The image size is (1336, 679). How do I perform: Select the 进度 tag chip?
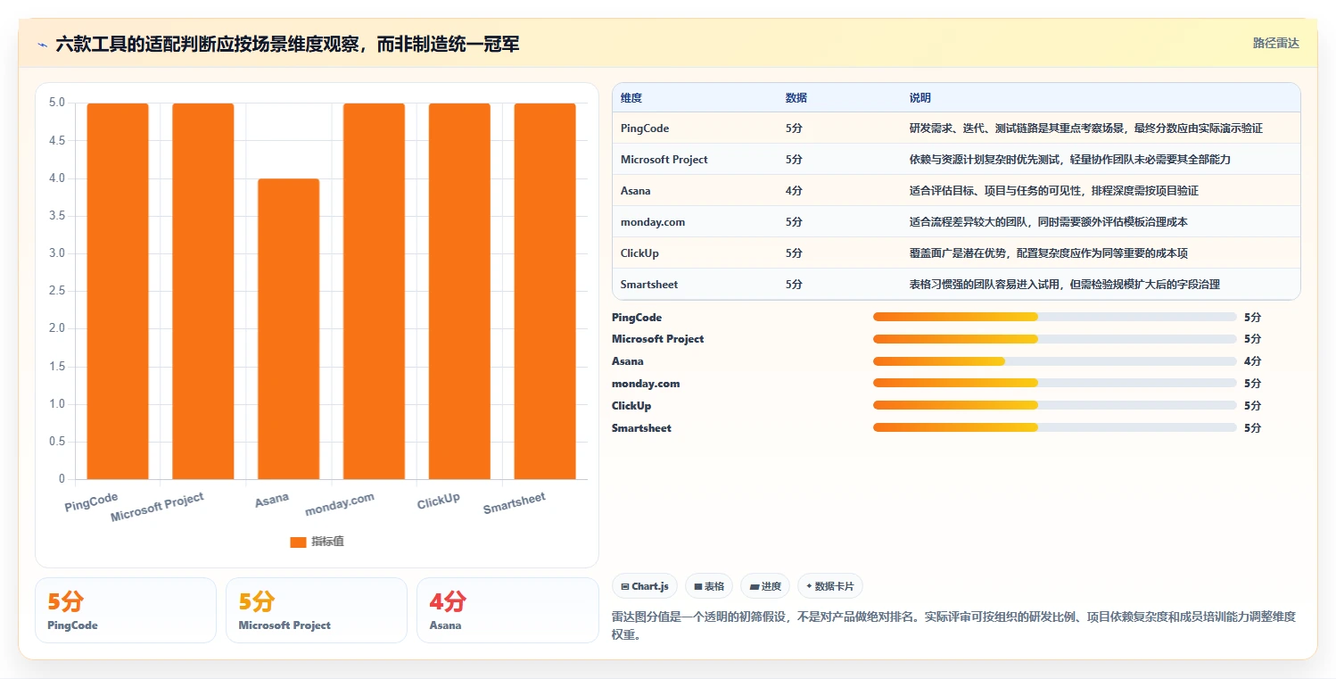(x=765, y=586)
